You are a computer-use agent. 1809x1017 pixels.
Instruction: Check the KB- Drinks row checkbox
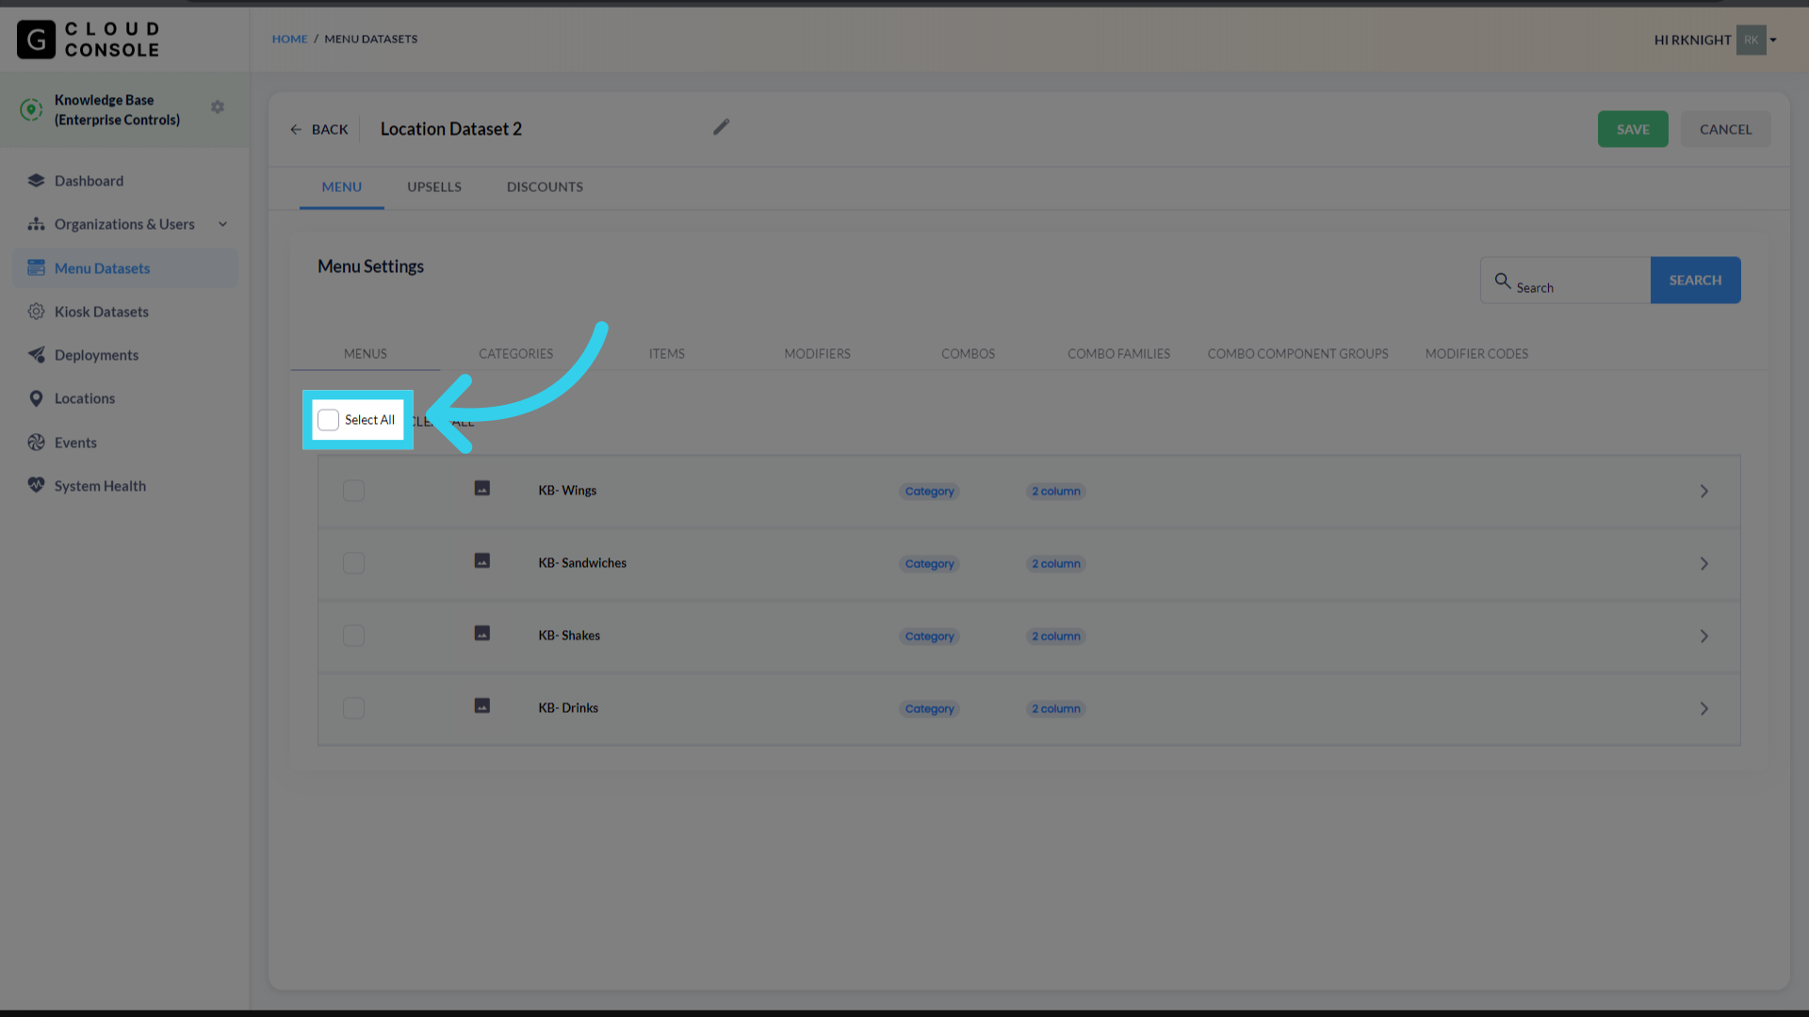coord(353,708)
